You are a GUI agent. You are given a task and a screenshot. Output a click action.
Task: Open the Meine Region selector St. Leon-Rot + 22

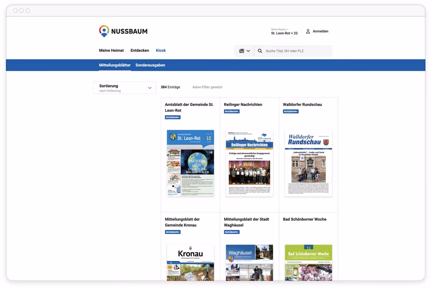pyautogui.click(x=284, y=32)
